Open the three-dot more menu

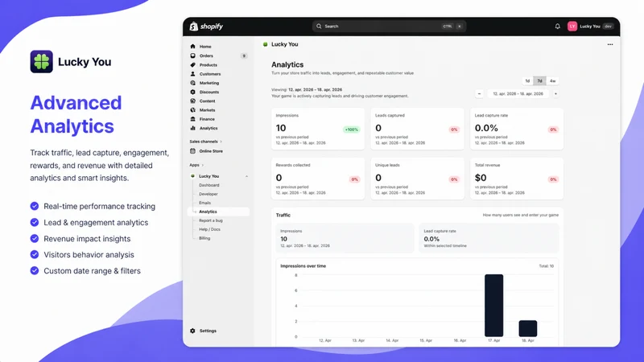point(610,44)
